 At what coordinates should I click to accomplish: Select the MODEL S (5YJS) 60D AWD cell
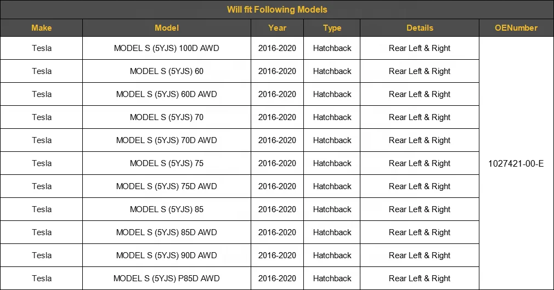(167, 94)
